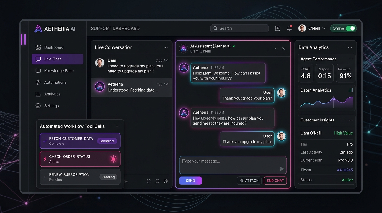Click the plus add icon in header

(278, 28)
